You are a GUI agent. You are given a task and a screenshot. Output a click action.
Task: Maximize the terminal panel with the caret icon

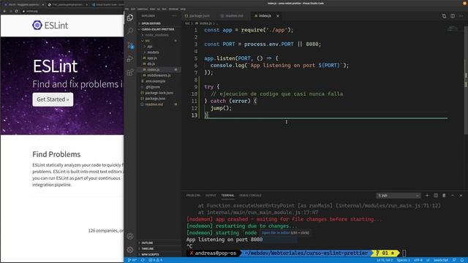tap(453, 195)
